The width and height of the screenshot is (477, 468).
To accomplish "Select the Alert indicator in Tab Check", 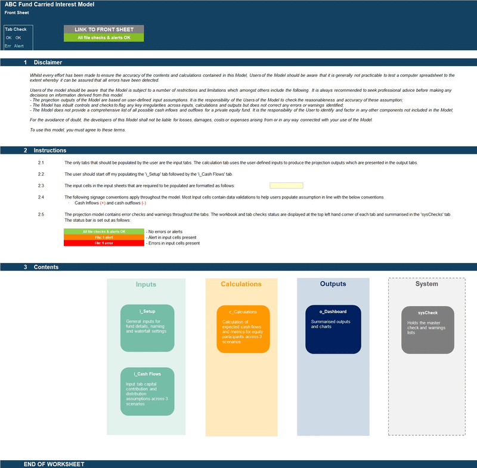I will coord(19,46).
